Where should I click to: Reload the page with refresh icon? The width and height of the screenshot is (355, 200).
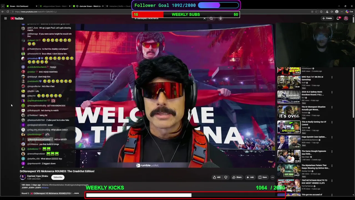pyautogui.click(x=8, y=12)
